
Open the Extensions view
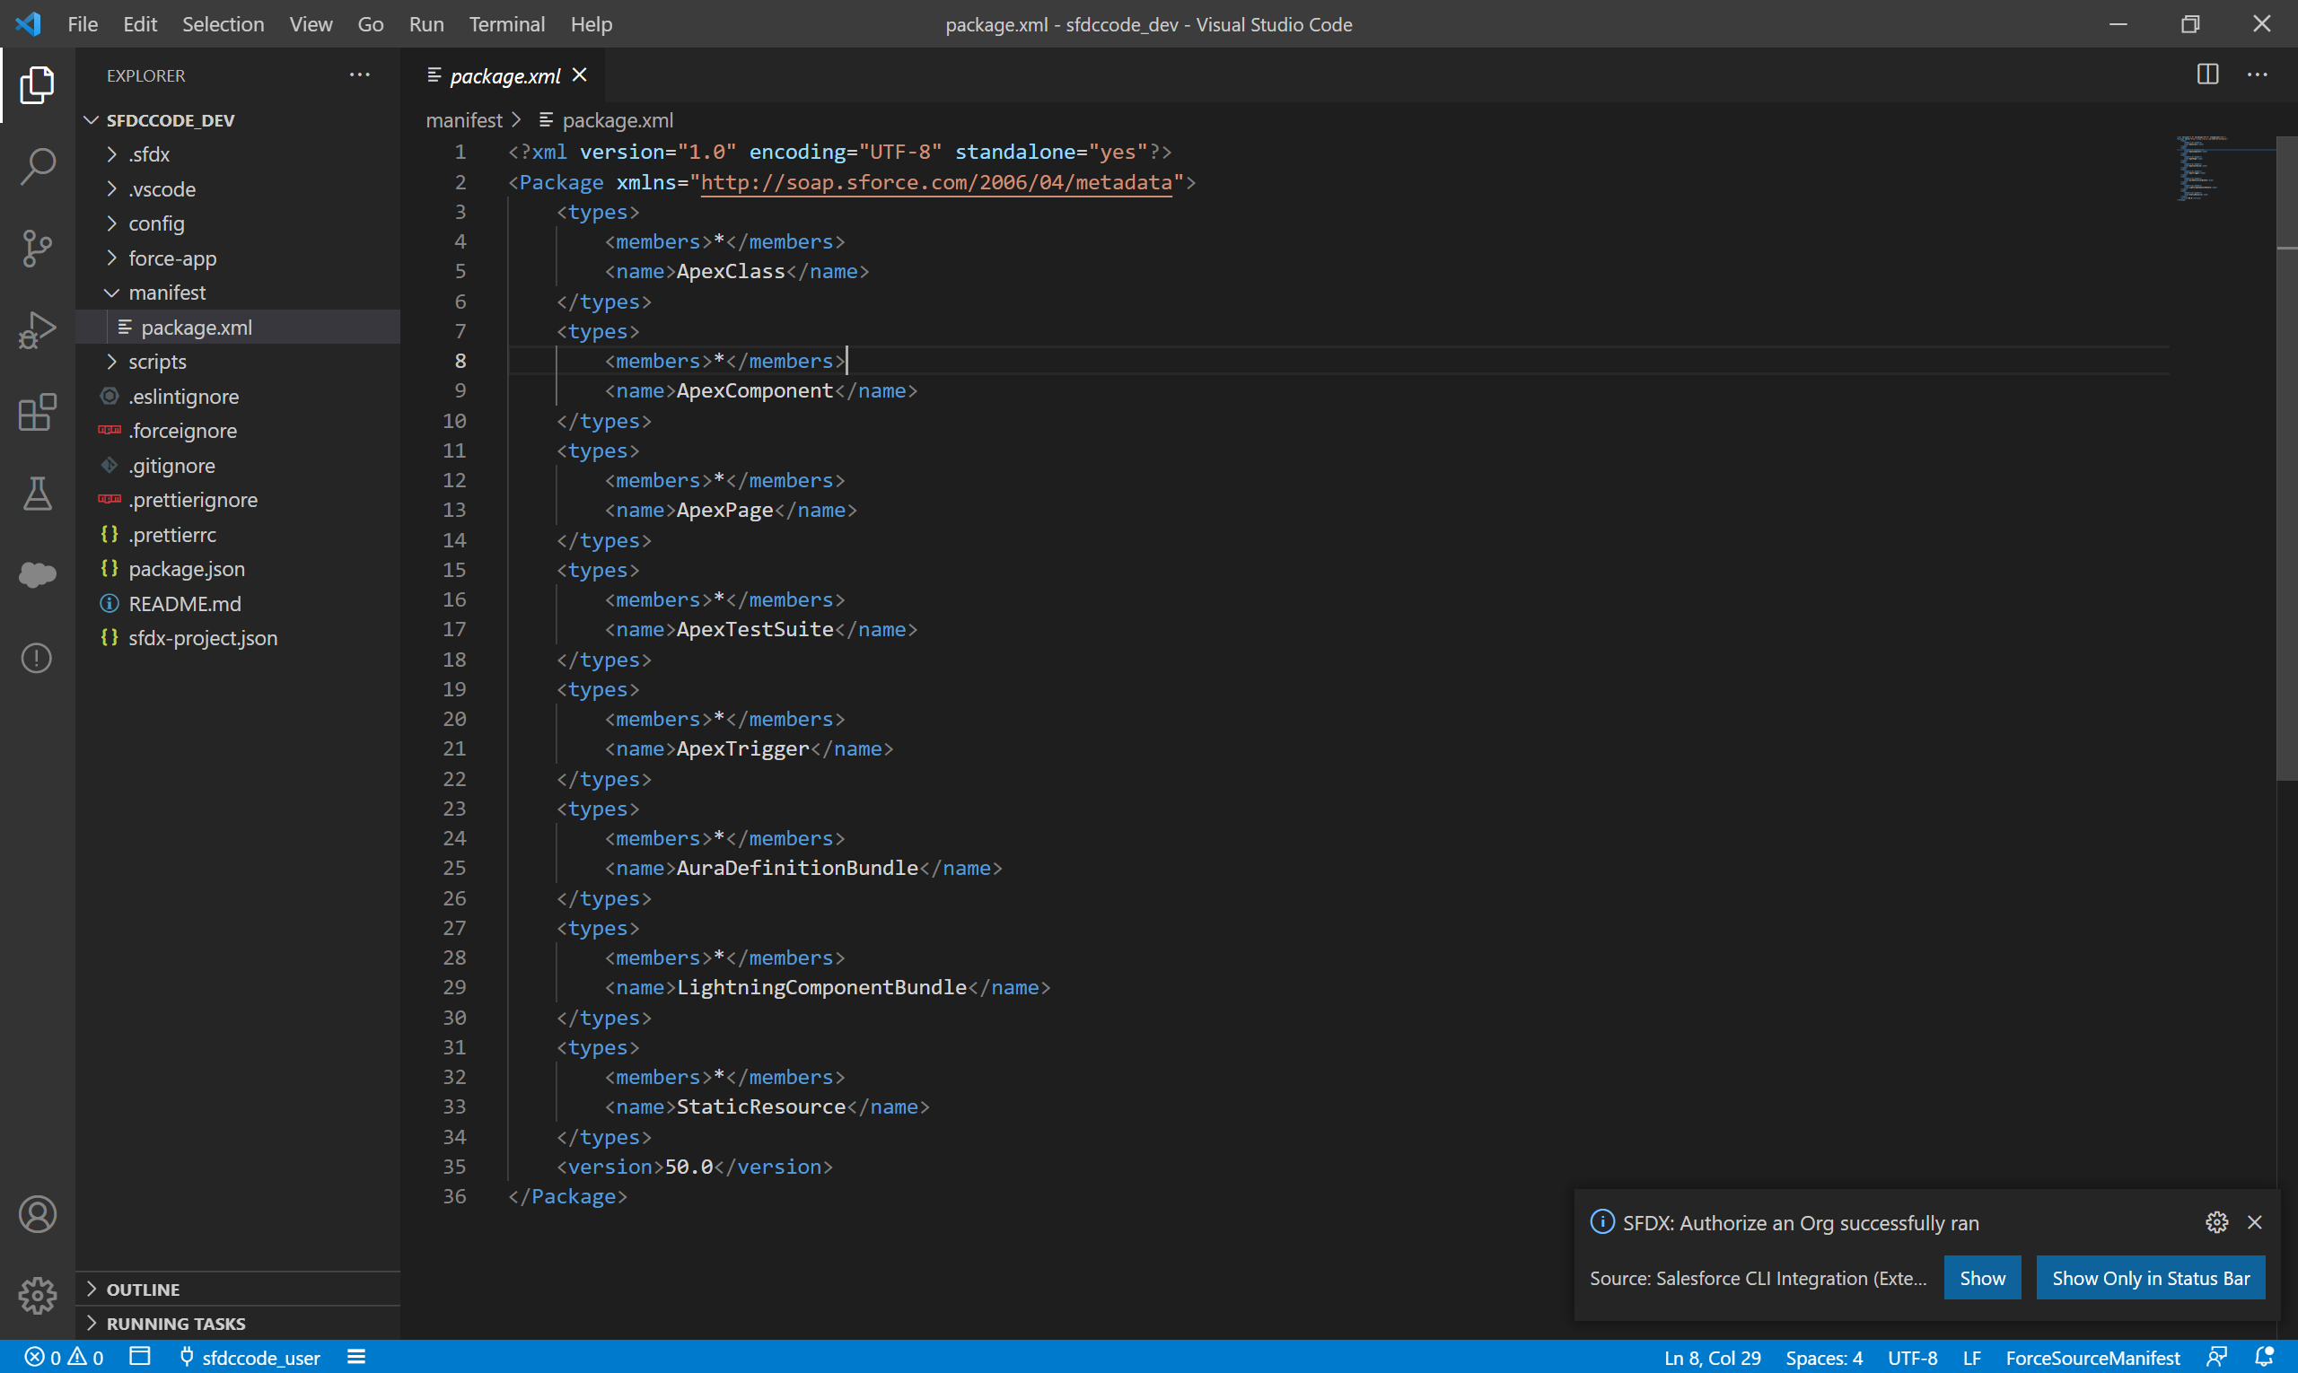click(37, 413)
